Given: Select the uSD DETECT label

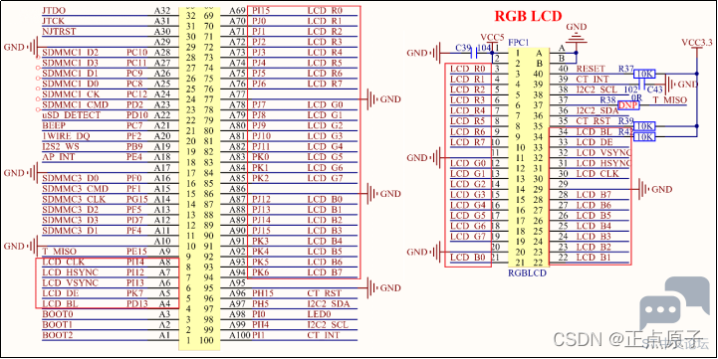Looking at the screenshot, I should [x=71, y=115].
